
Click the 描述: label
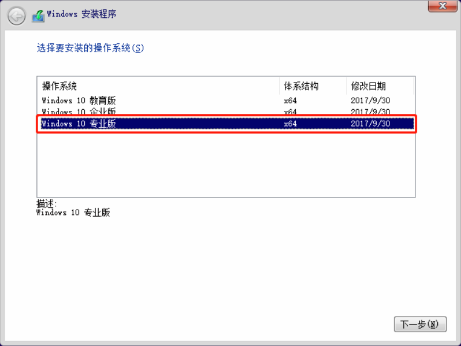(46, 203)
